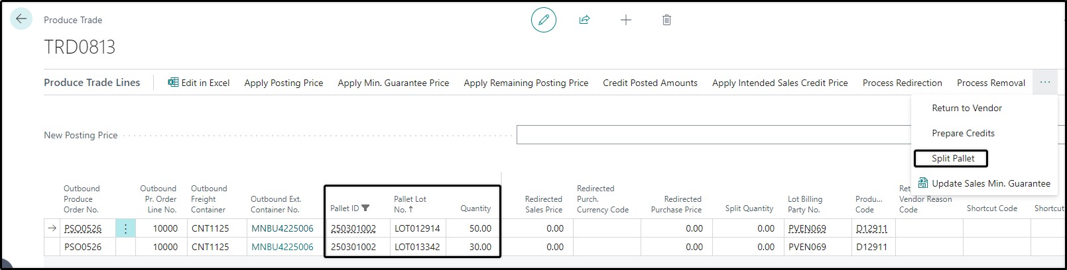Choose Return to Vendor menu entry
This screenshot has height=270, width=1067.
click(966, 108)
